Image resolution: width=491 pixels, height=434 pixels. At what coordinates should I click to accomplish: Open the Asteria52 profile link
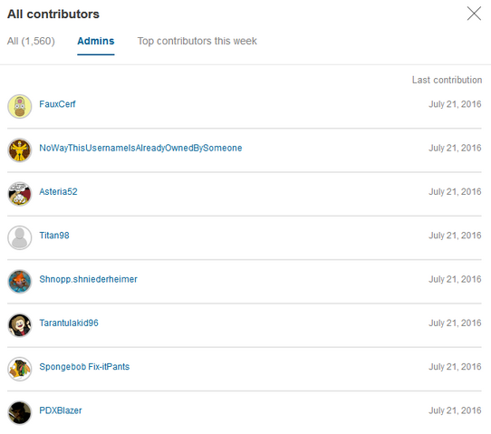tap(58, 192)
